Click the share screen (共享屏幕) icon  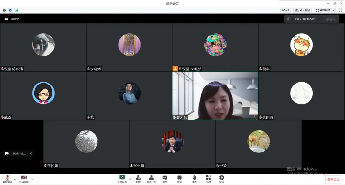[122, 179]
